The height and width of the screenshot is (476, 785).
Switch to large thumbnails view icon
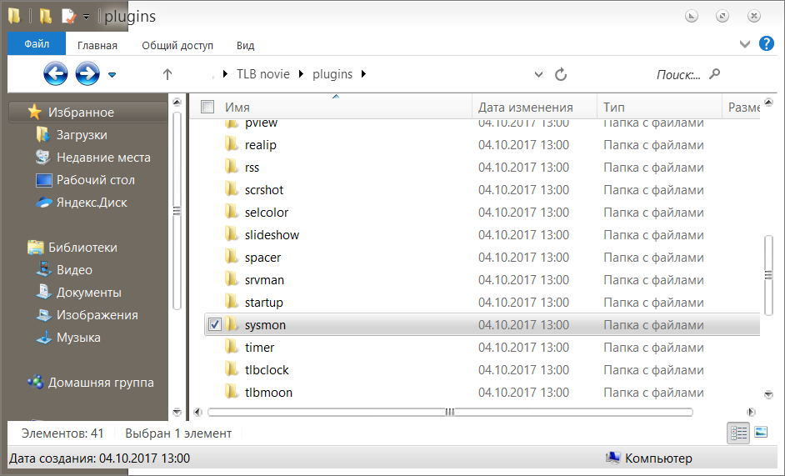coord(761,432)
